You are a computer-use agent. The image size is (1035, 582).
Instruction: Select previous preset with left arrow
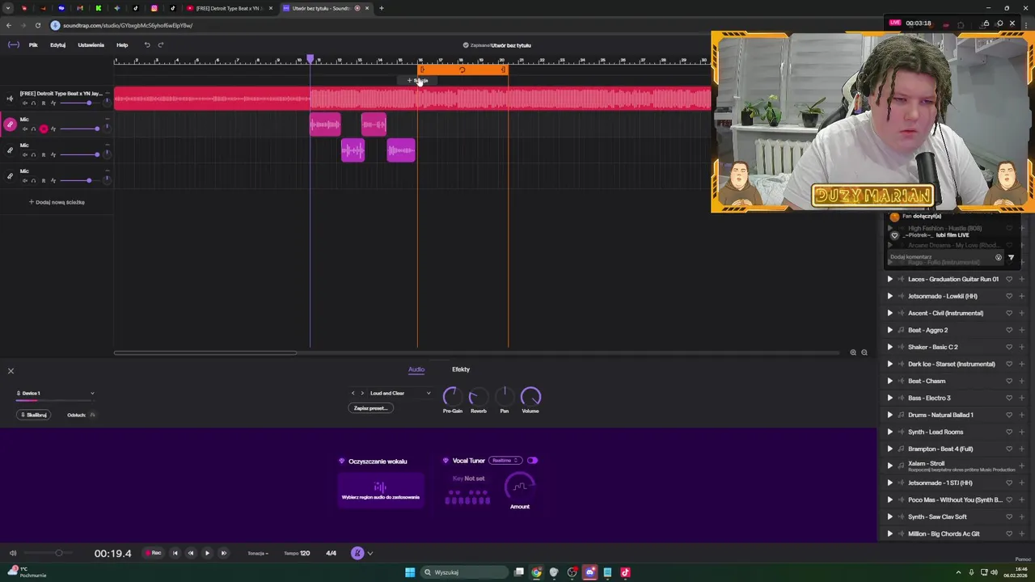[x=353, y=393]
